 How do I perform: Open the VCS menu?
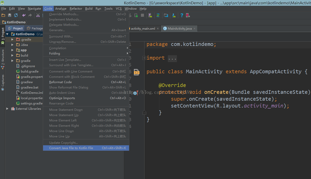click(119, 8)
